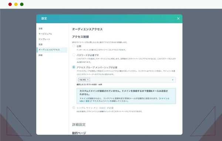222x141 pixels.
Task: Click the 設定 dialog title
Action: (x=44, y=19)
